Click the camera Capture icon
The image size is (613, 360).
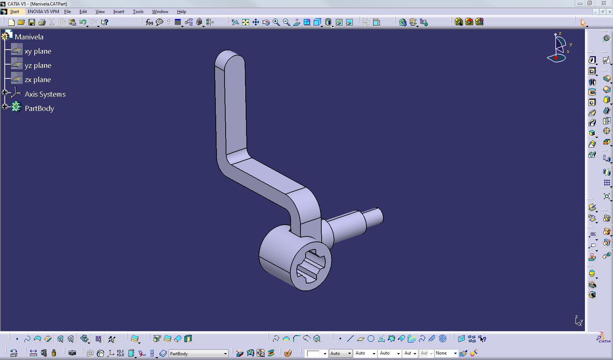[72, 353]
